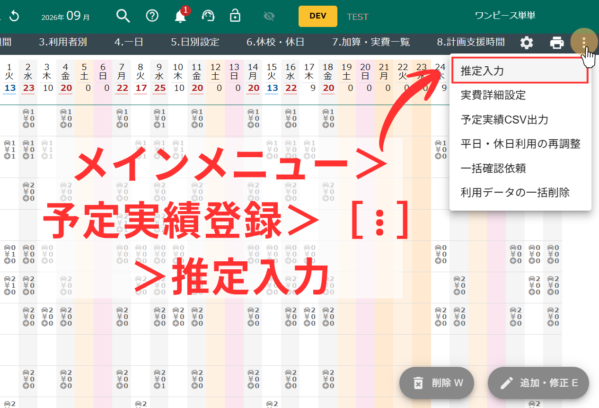Click the 追加・修正 E button
Screen dimensions: 599x408
click(538, 383)
